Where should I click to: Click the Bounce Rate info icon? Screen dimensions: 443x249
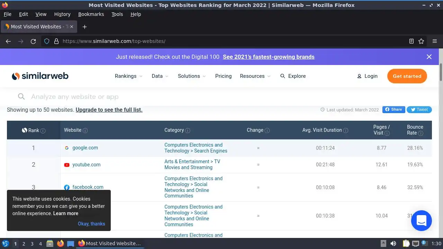[421, 133]
